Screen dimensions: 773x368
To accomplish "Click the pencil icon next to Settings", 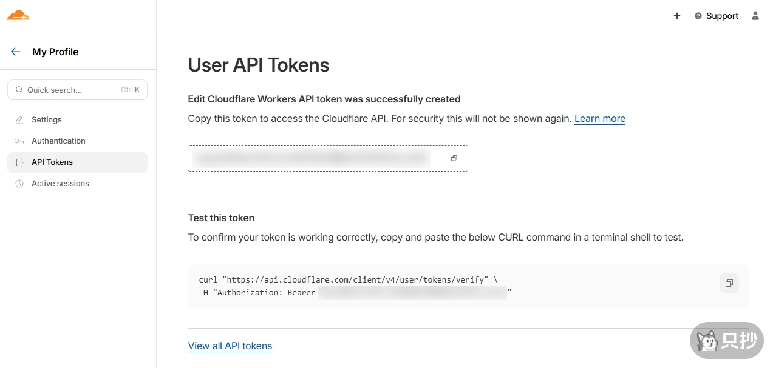I will (x=19, y=120).
